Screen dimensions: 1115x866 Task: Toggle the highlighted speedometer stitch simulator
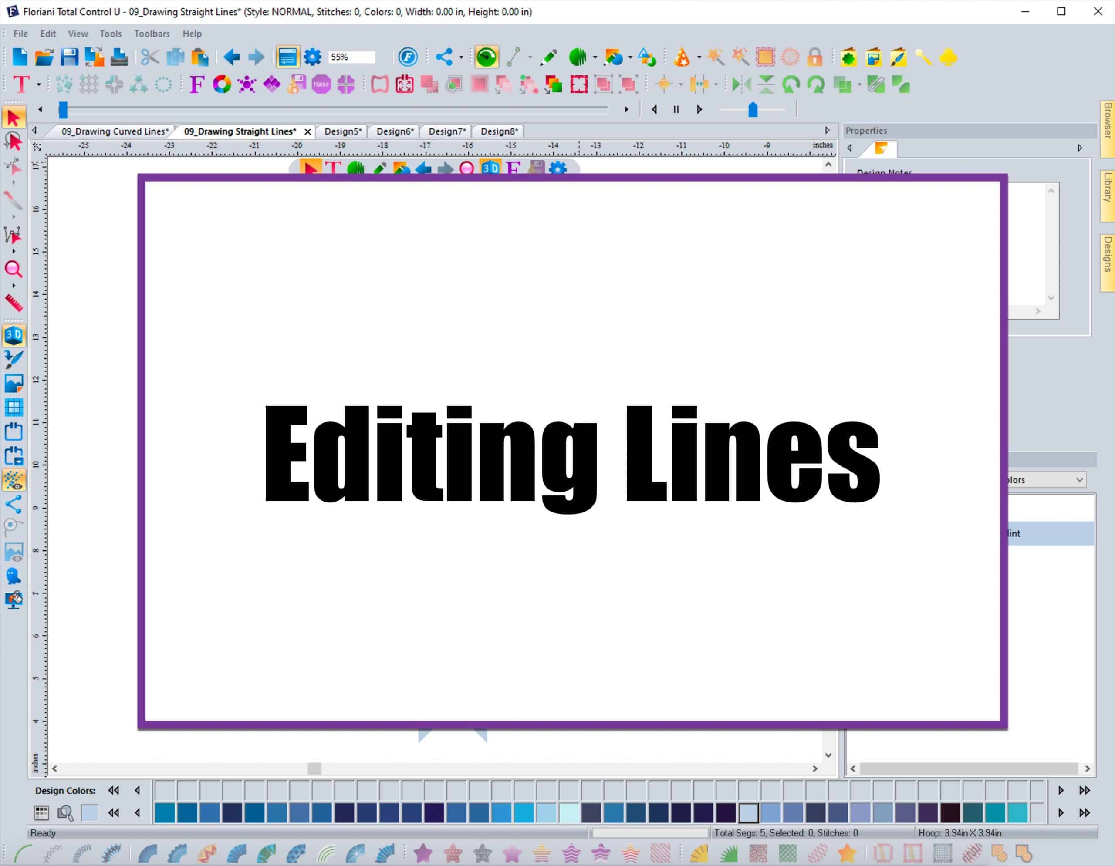click(x=487, y=57)
